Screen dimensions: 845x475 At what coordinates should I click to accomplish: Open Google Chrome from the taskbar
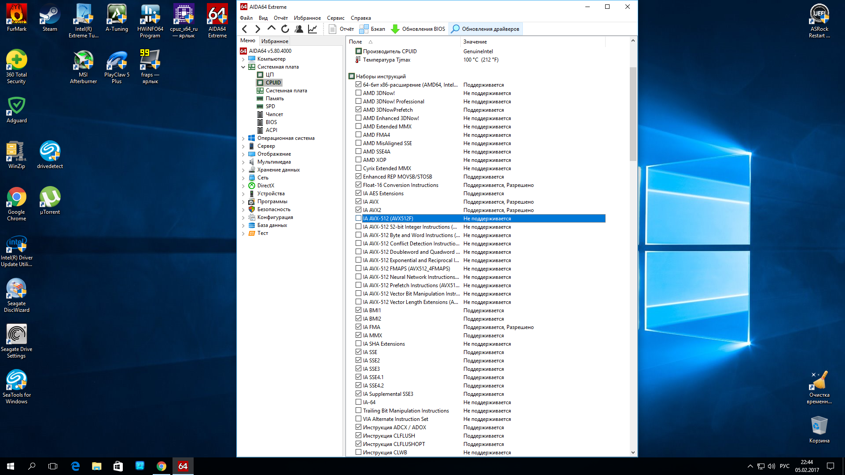pyautogui.click(x=162, y=466)
